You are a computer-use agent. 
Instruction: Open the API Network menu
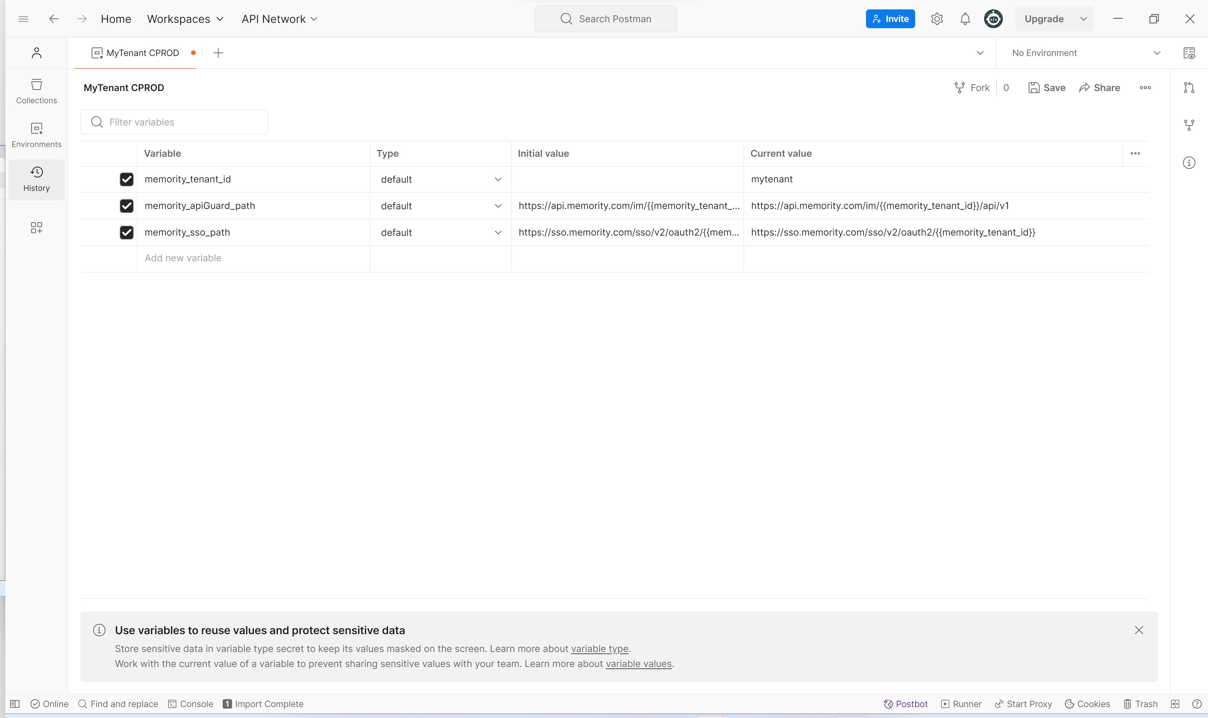click(x=279, y=19)
